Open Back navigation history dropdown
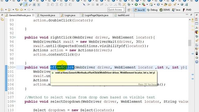Viewport: 199px width, 112px height. [25, 10]
